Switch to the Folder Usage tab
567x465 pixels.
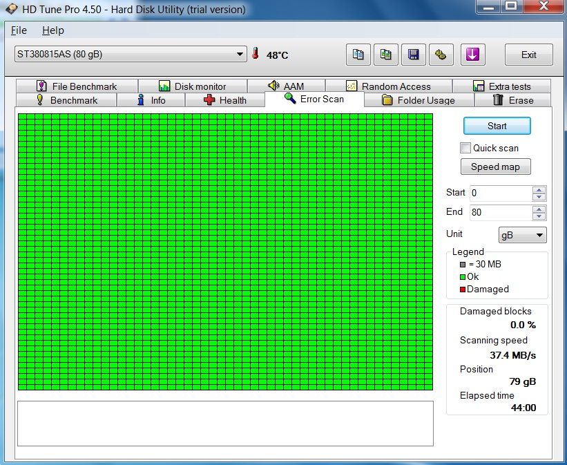point(419,100)
